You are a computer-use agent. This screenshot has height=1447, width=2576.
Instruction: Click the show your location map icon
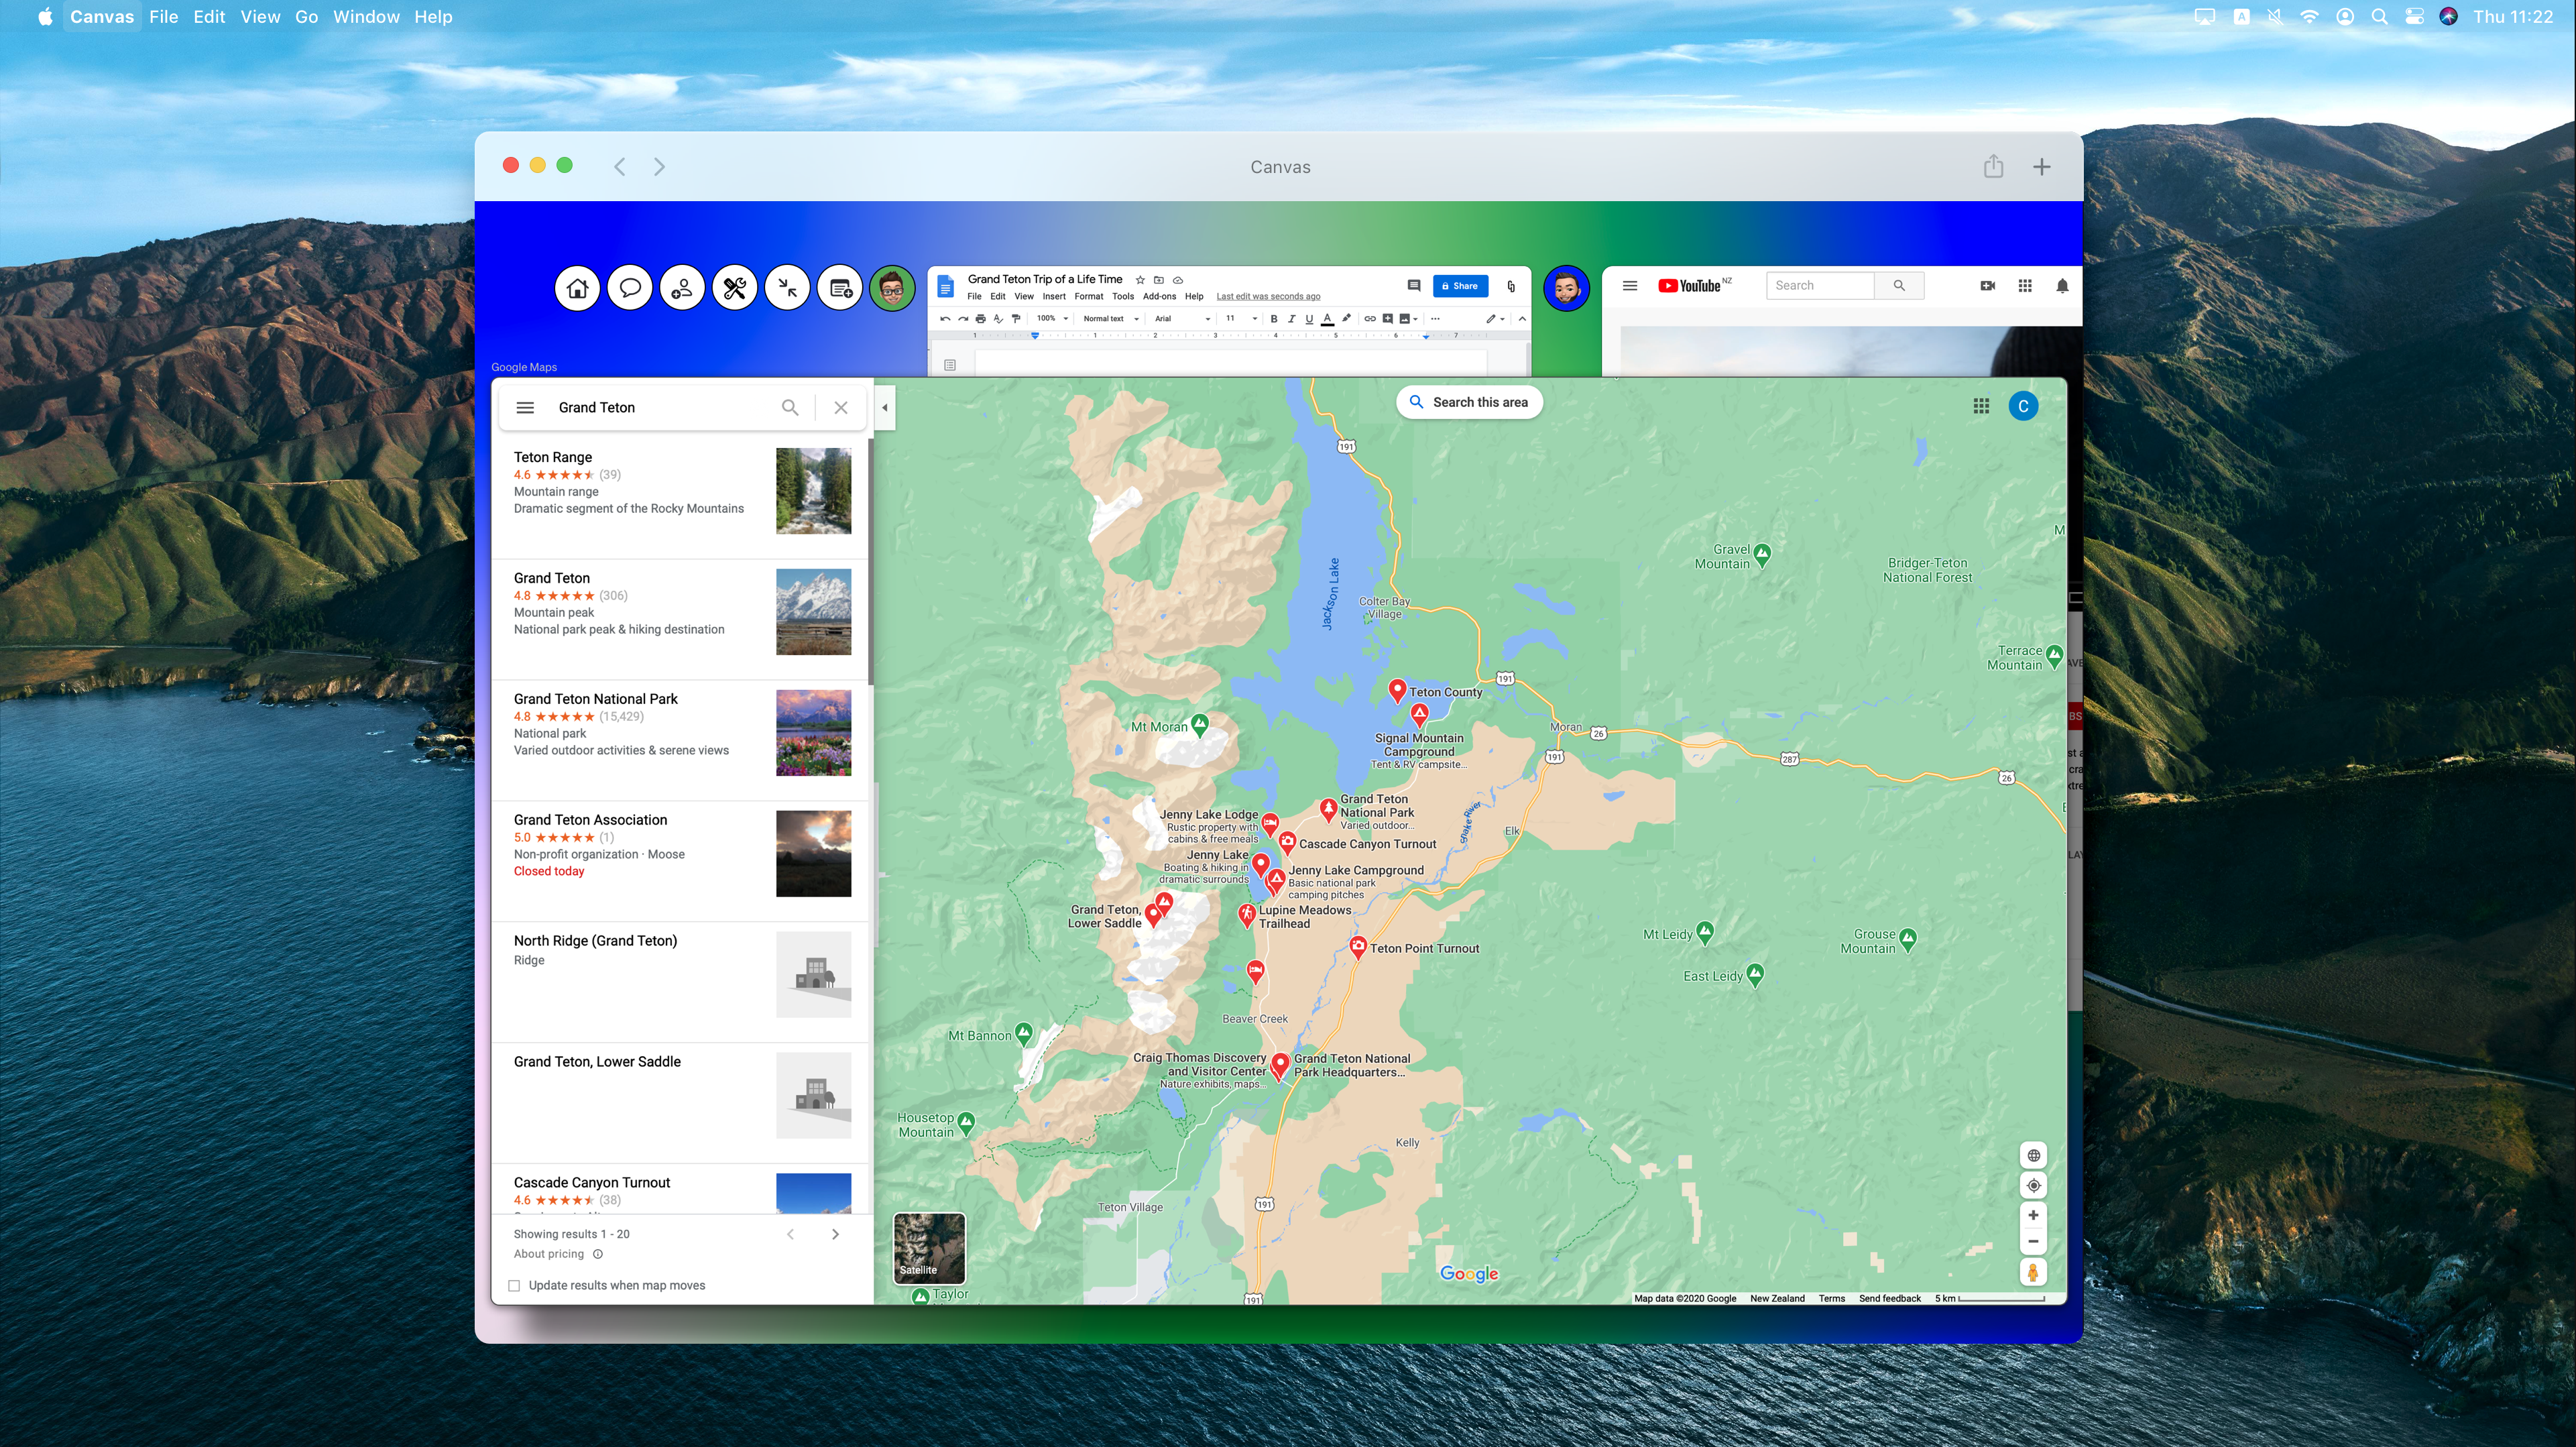pyautogui.click(x=2032, y=1186)
